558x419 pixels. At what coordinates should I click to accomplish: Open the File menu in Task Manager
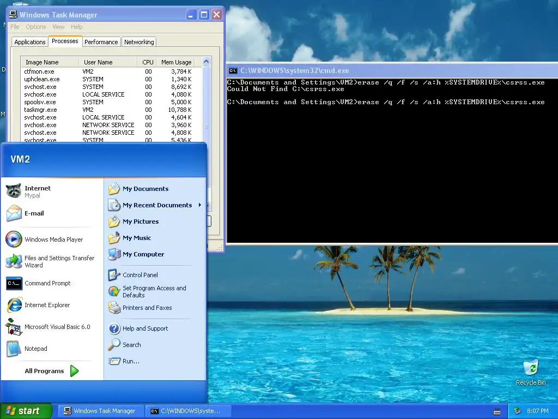point(15,27)
